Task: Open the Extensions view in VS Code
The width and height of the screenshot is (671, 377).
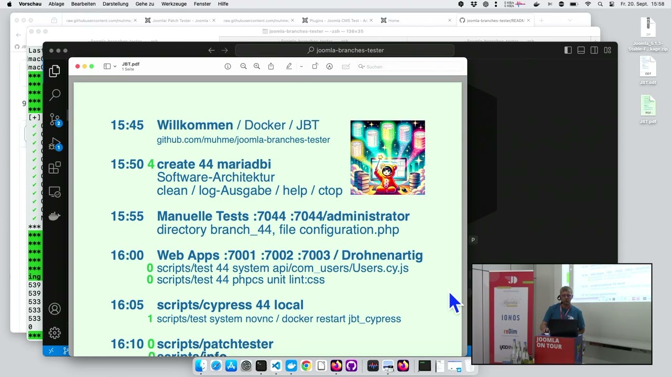Action: [x=55, y=168]
